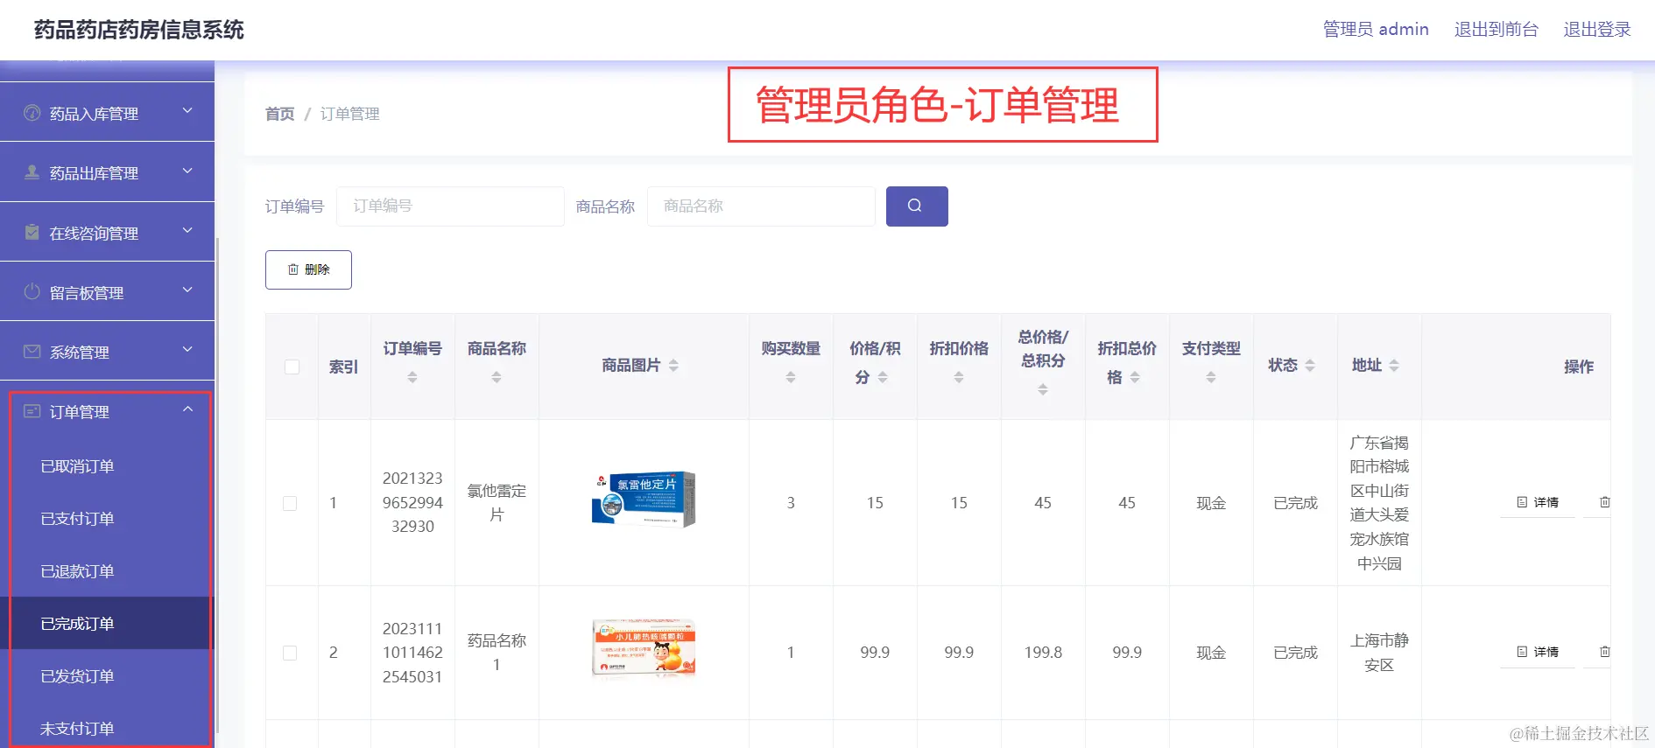Sort by 价格/积分 column arrows
The width and height of the screenshot is (1655, 748).
pyautogui.click(x=883, y=377)
